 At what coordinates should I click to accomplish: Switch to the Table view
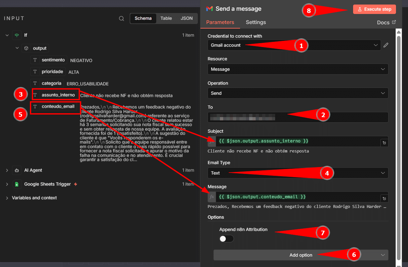coord(166,18)
